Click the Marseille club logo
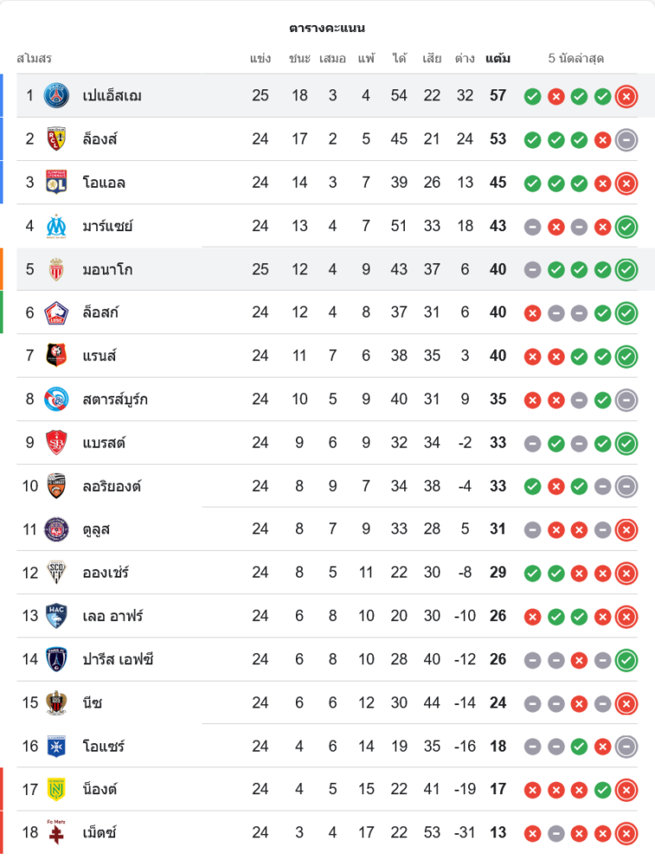The height and width of the screenshot is (866, 655). tap(57, 226)
